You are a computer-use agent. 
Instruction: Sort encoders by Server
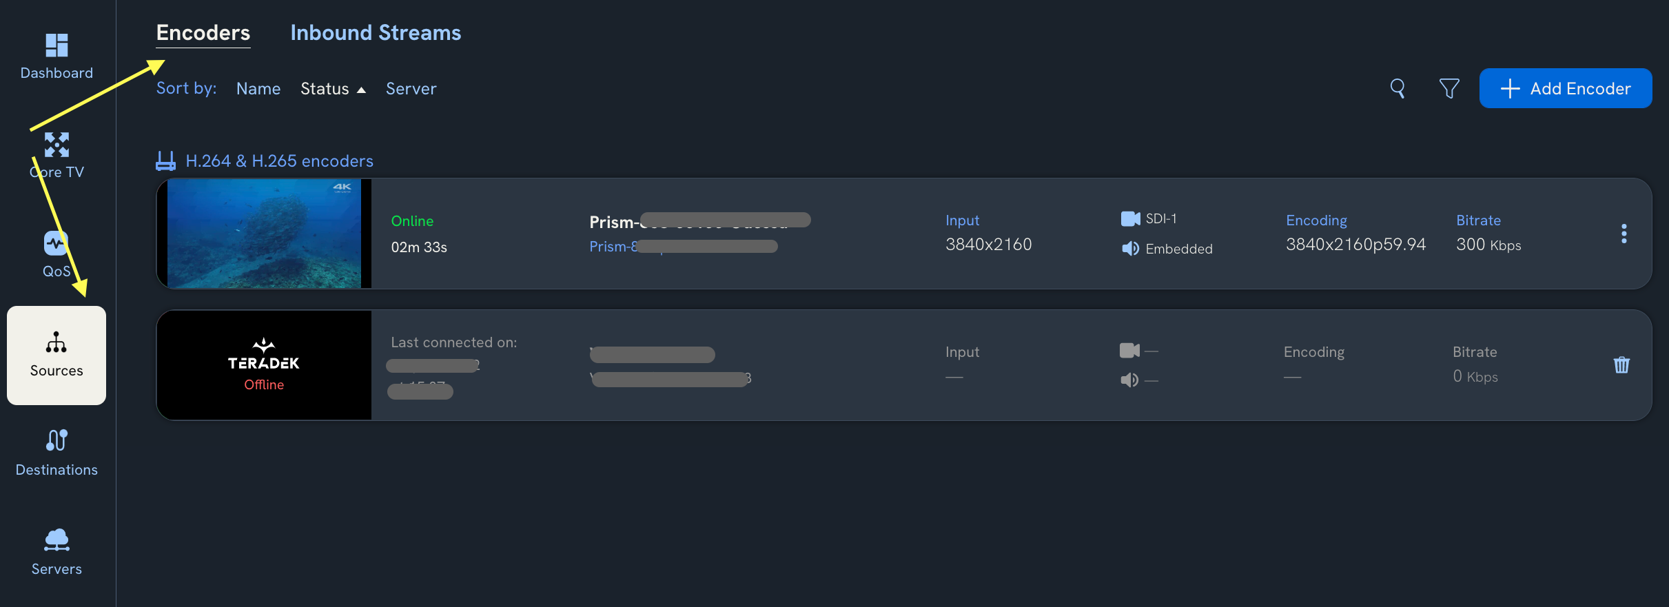(x=411, y=88)
